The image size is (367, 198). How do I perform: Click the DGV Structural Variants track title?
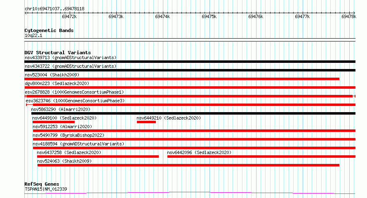(x=58, y=53)
